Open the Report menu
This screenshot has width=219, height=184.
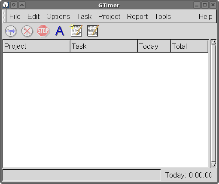point(137,16)
